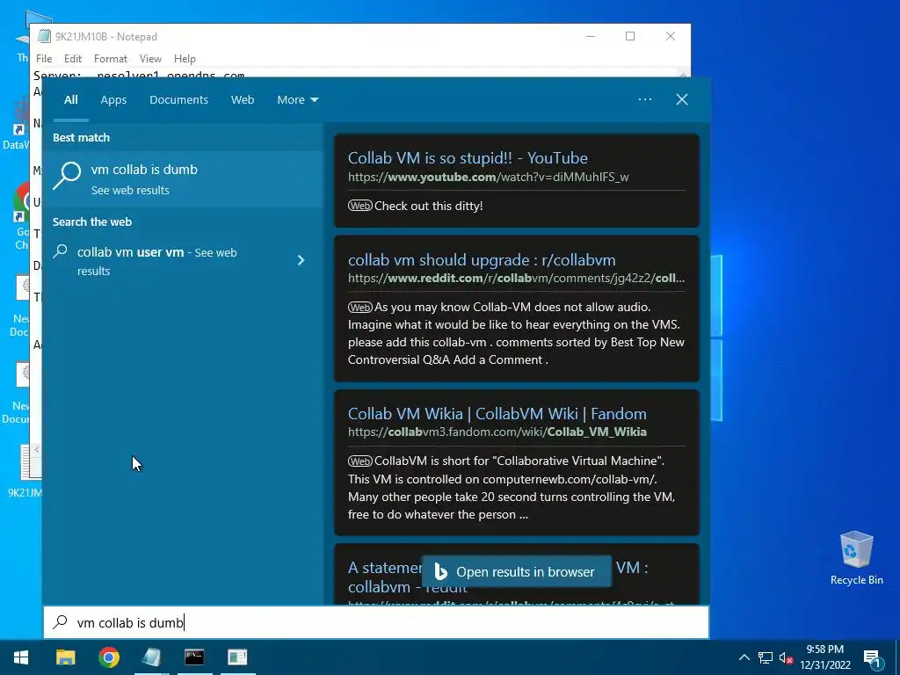Switch to the Documents search tab
The height and width of the screenshot is (675, 900).
click(x=178, y=100)
